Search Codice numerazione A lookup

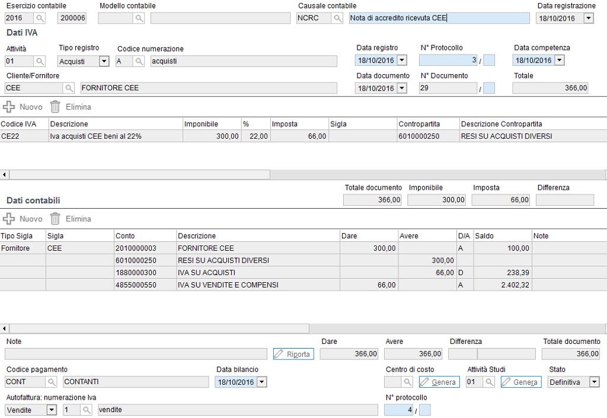[139, 61]
